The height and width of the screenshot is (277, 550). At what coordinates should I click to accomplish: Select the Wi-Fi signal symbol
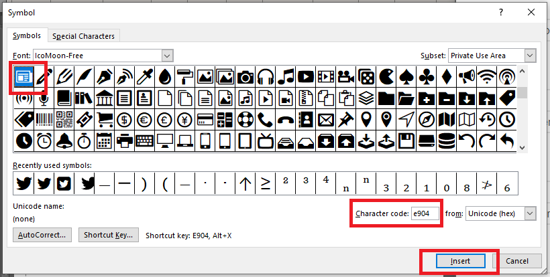(487, 76)
